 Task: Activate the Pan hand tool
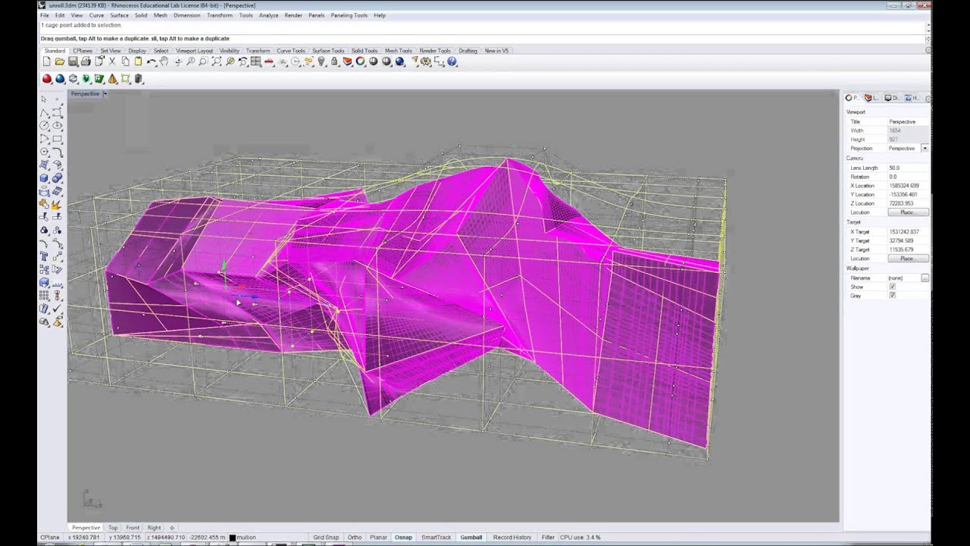[164, 61]
